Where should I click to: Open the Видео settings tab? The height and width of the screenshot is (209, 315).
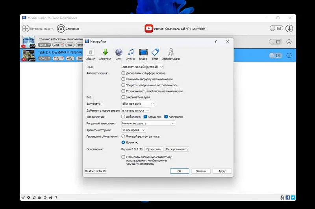tap(143, 54)
